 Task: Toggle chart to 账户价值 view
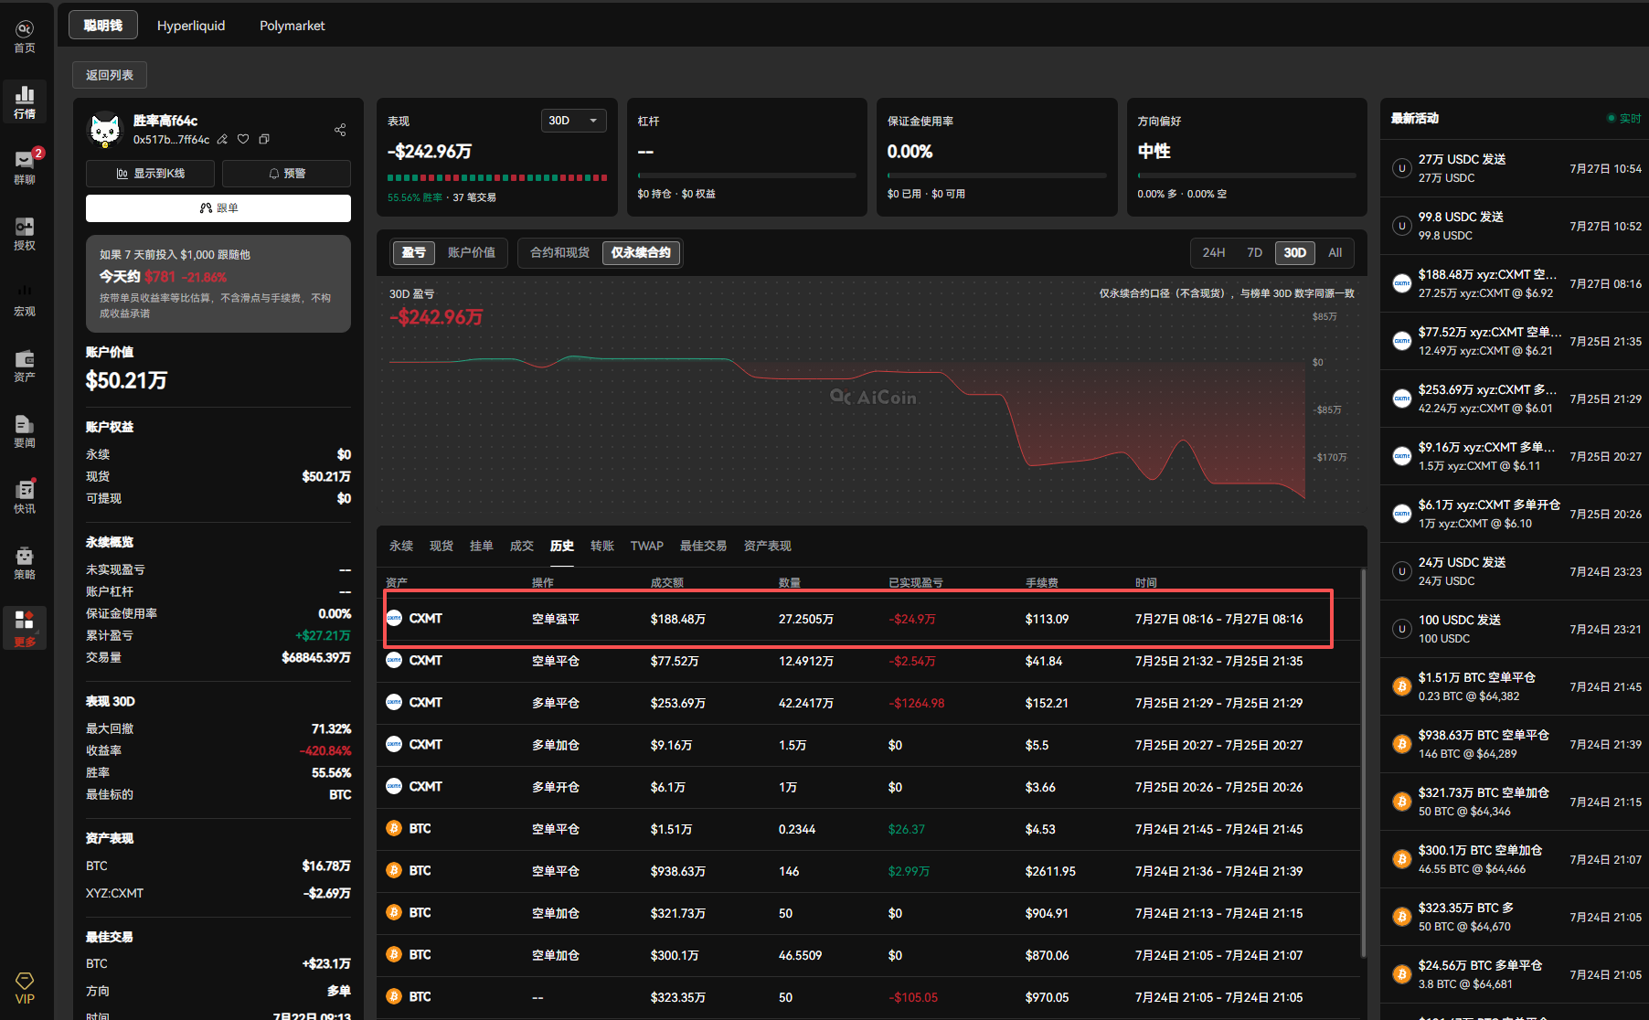coord(472,253)
